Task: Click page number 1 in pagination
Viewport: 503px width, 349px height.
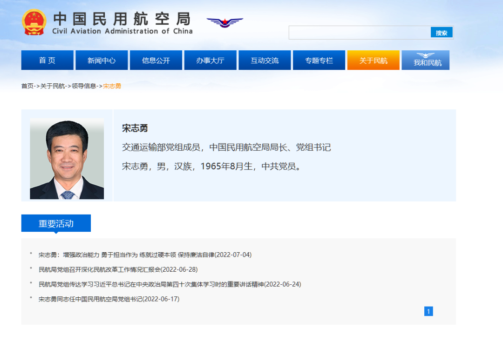Action: click(428, 311)
